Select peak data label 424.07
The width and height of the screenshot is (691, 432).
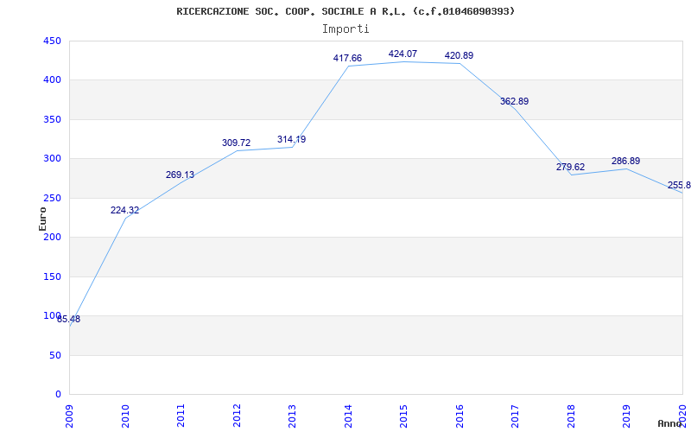[x=403, y=54]
